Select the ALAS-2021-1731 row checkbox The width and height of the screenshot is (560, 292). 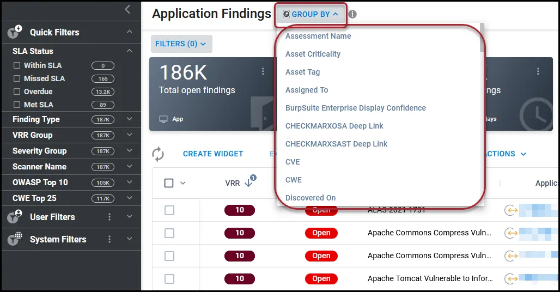pyautogui.click(x=169, y=210)
